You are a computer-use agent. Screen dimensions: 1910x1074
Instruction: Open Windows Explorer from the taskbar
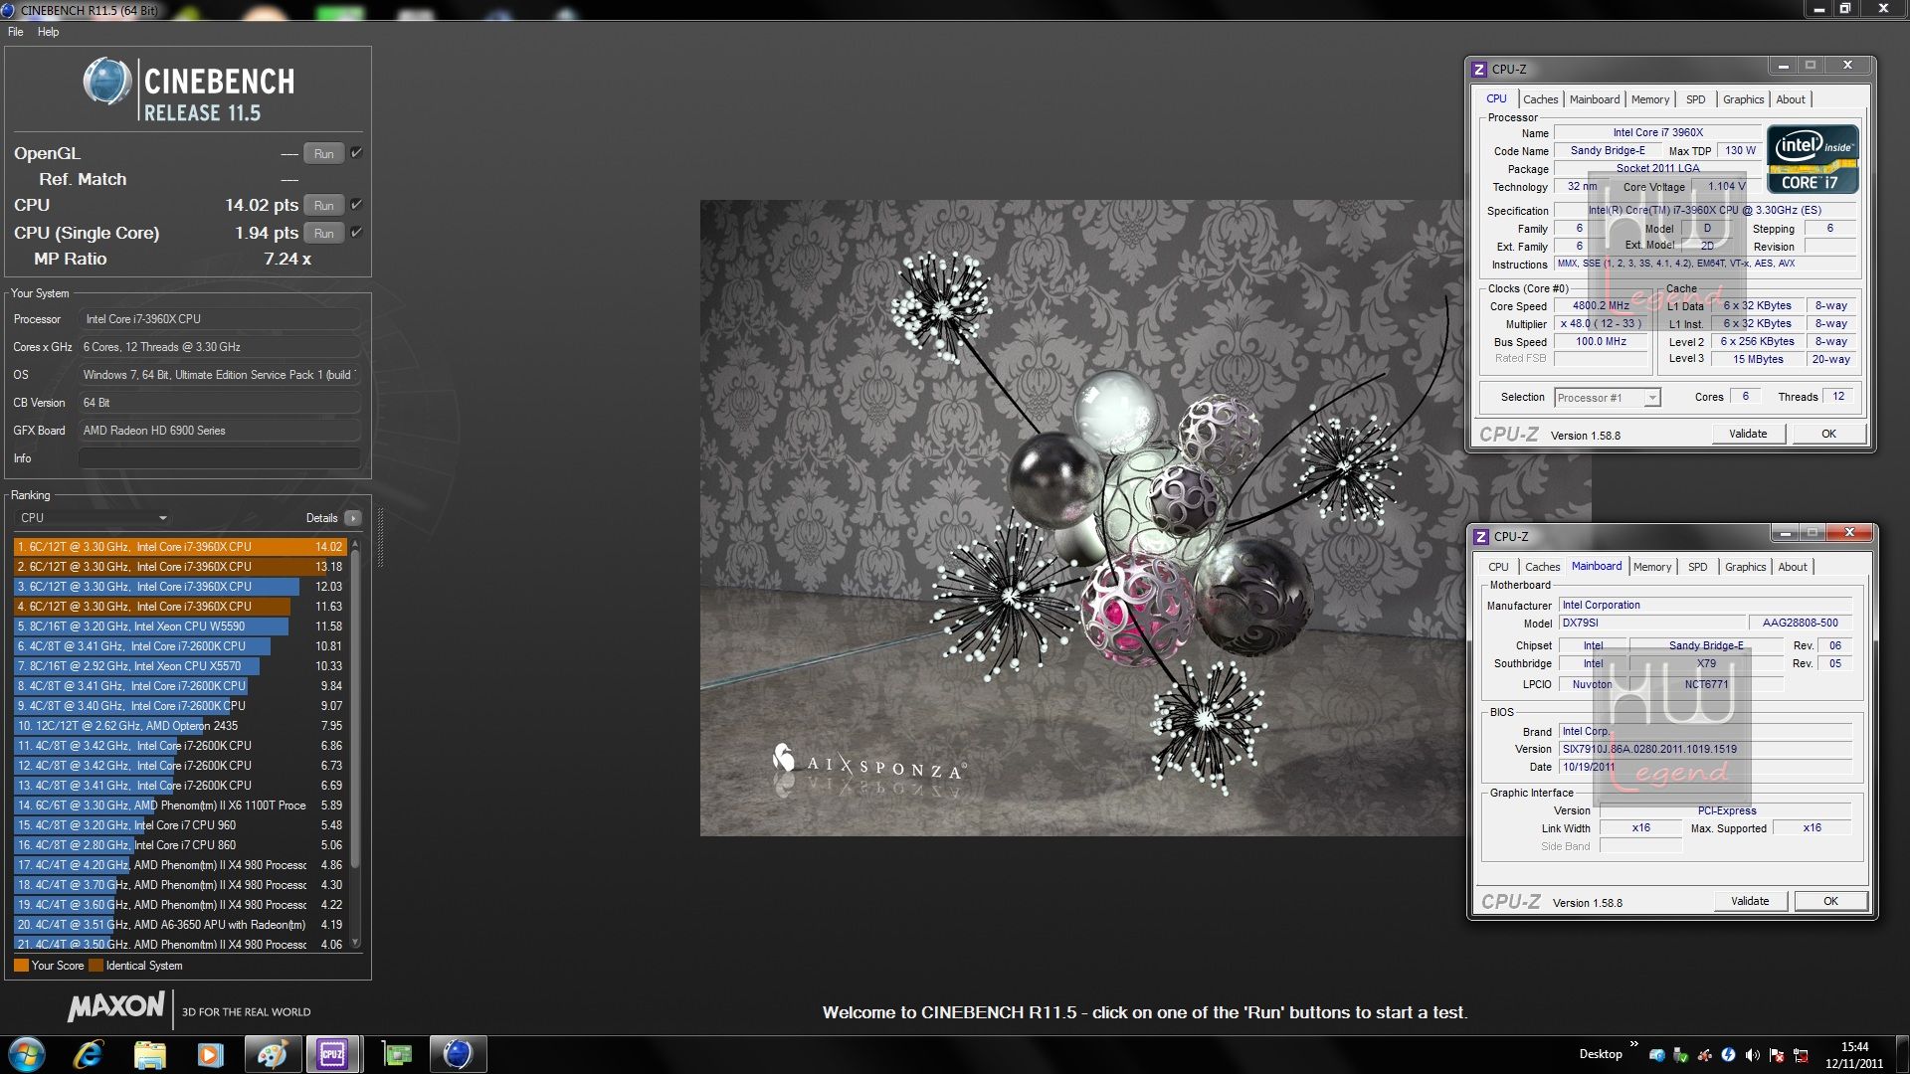[x=149, y=1054]
